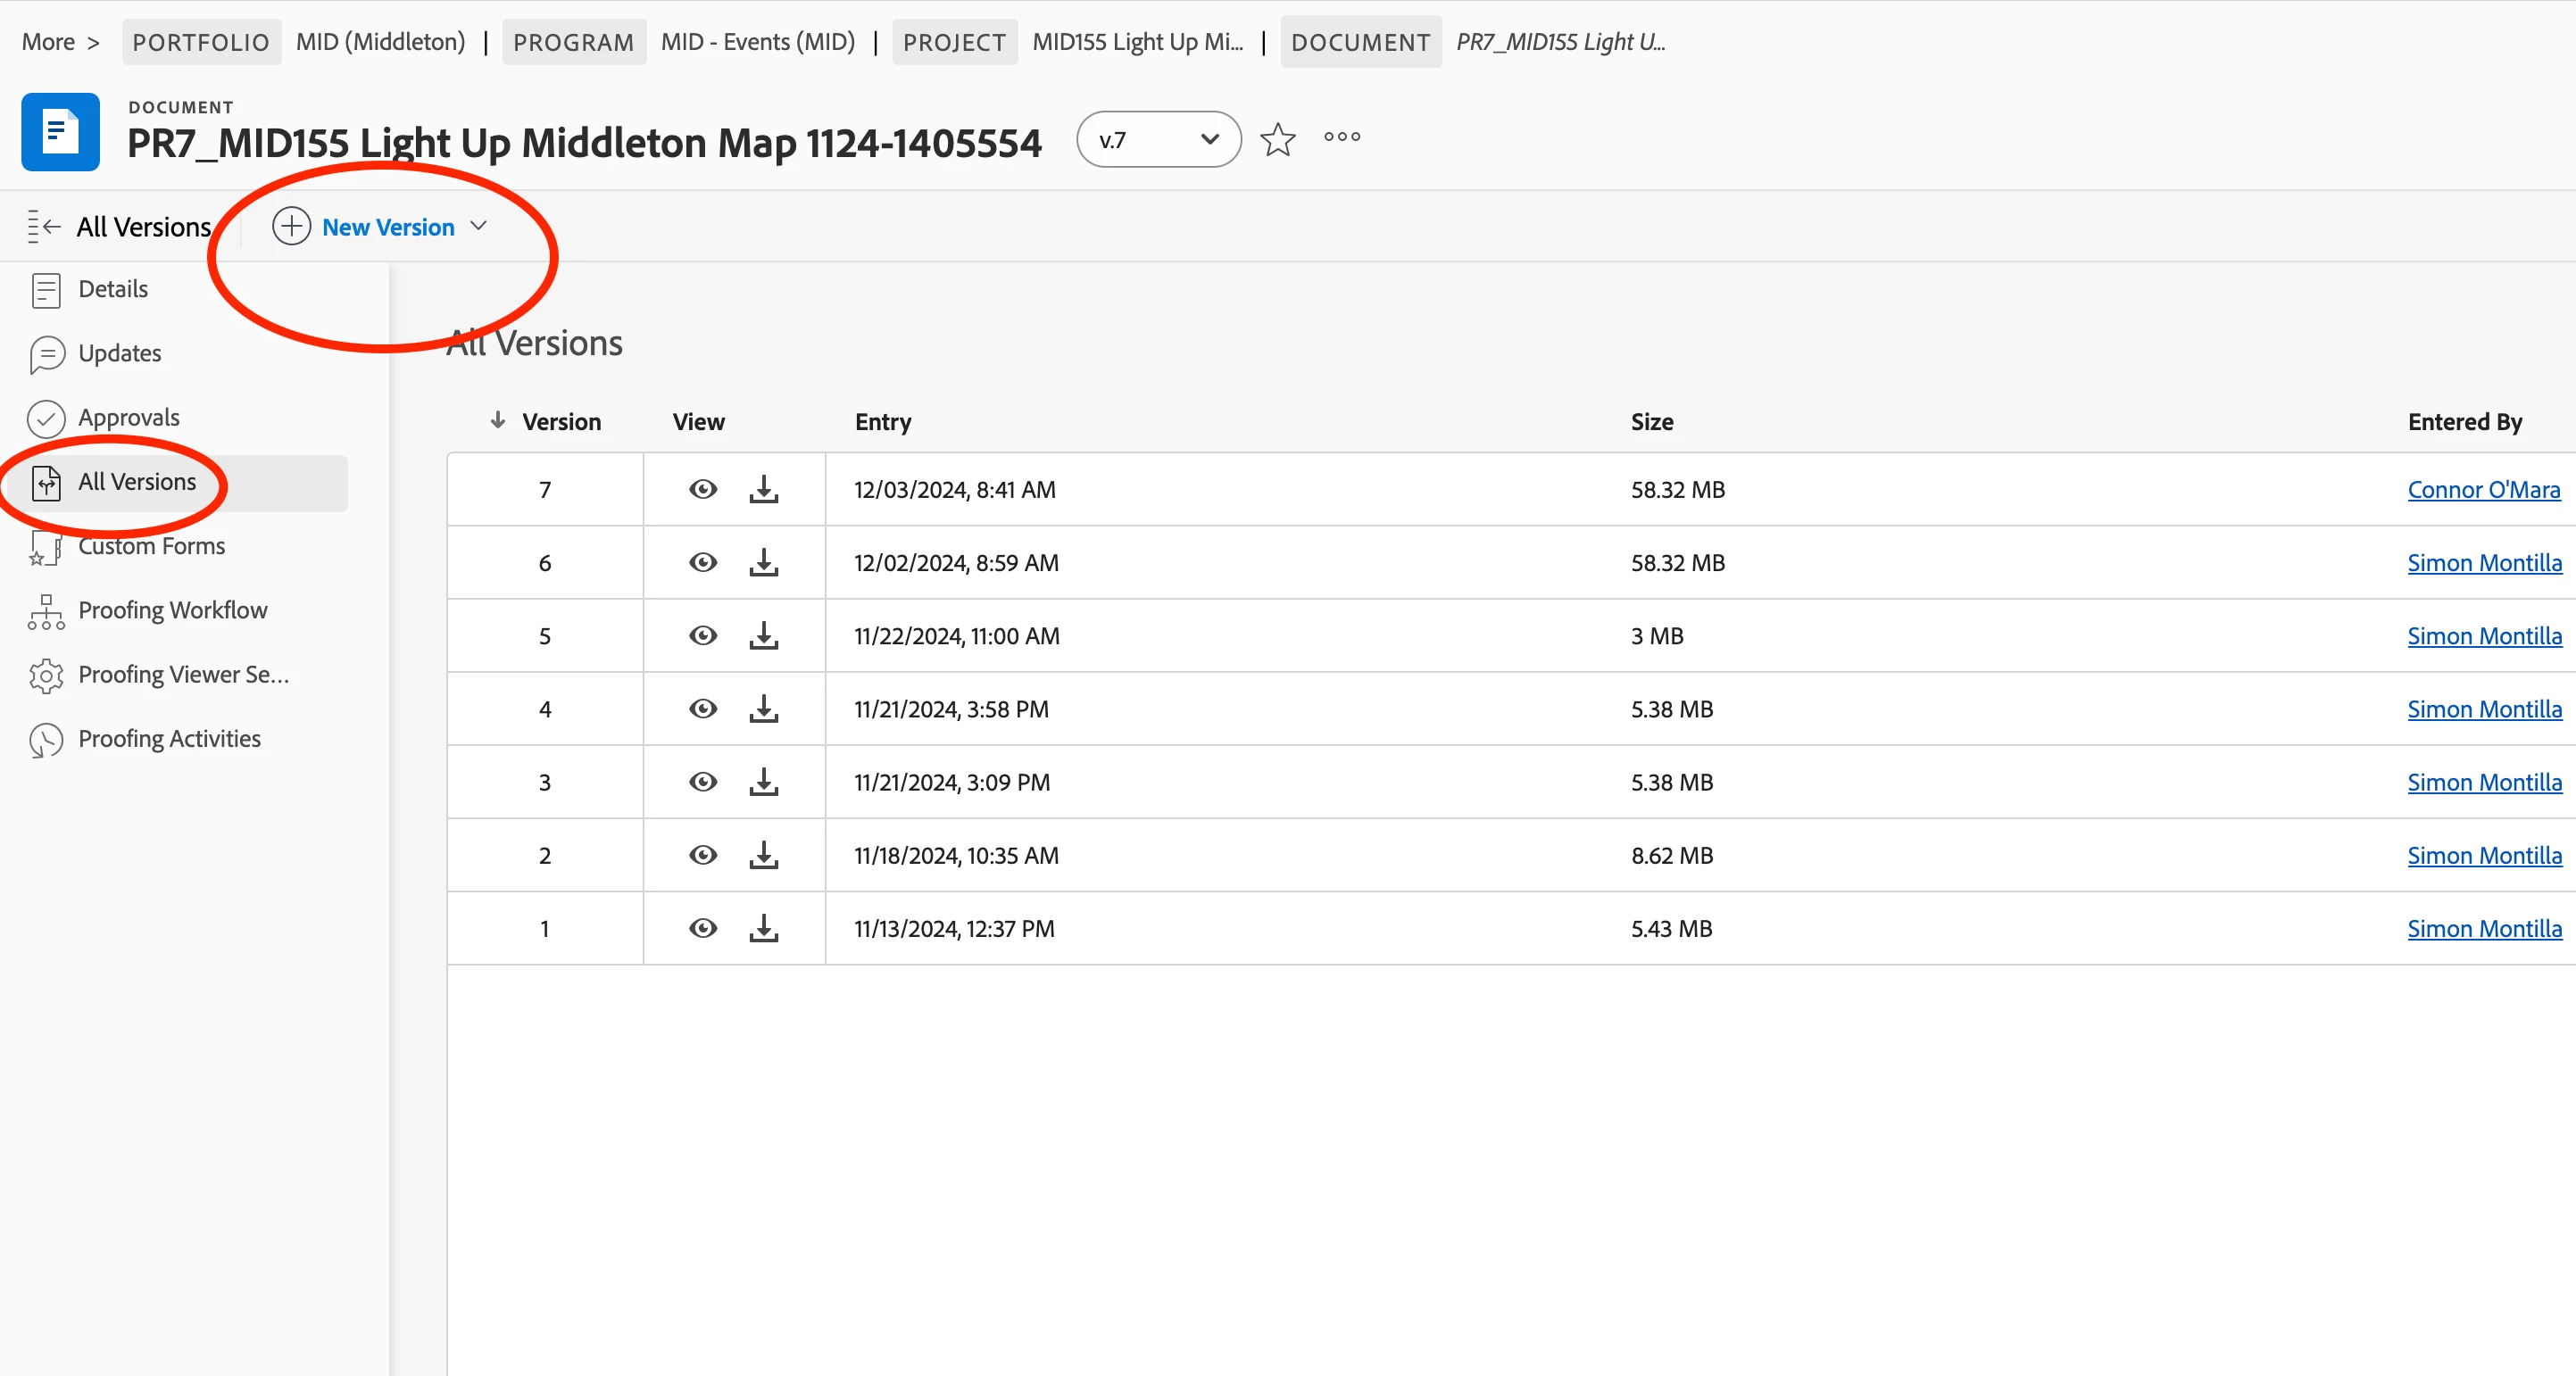Click the MID - Events (MID) program breadcrumb
The width and height of the screenshot is (2576, 1376).
[x=757, y=42]
